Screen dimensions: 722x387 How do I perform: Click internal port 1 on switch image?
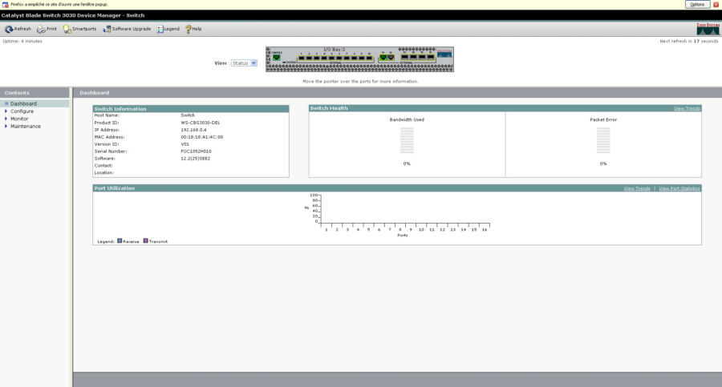tap(301, 58)
